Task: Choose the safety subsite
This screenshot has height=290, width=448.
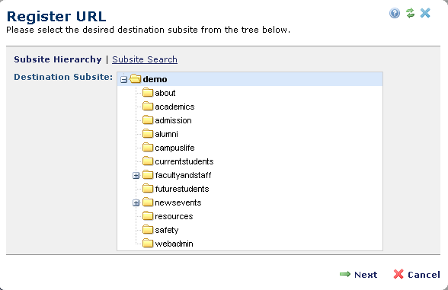Action: 167,230
